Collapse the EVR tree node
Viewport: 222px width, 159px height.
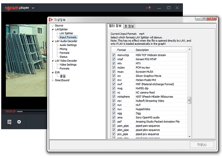coord(53,73)
